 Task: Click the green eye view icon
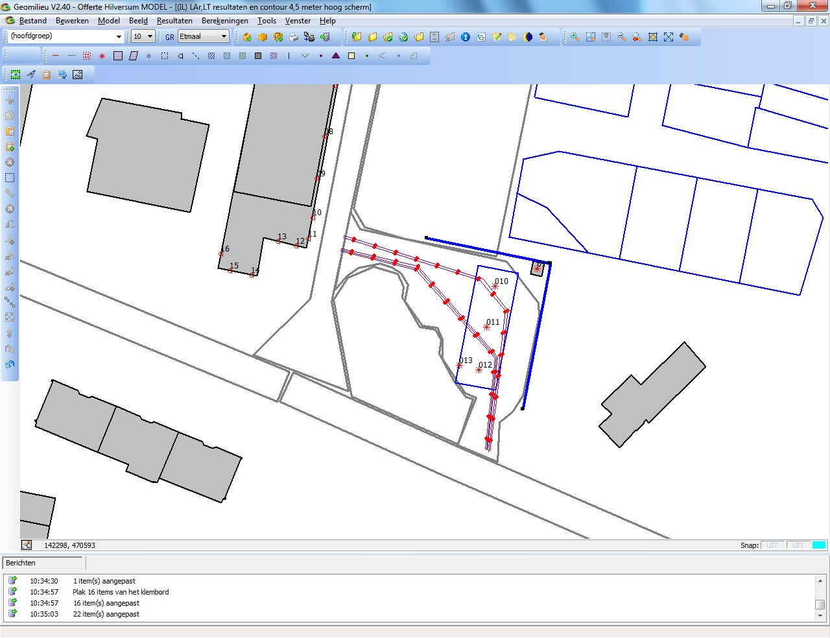[15, 75]
